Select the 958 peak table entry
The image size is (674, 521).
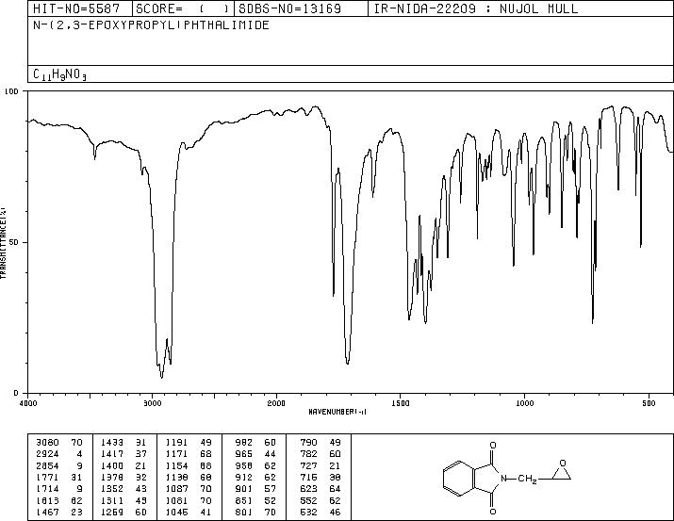coord(255,466)
